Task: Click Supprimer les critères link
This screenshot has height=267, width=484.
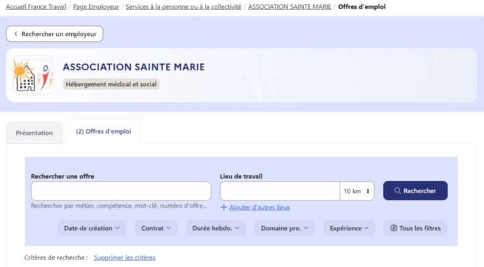Action: (x=124, y=258)
